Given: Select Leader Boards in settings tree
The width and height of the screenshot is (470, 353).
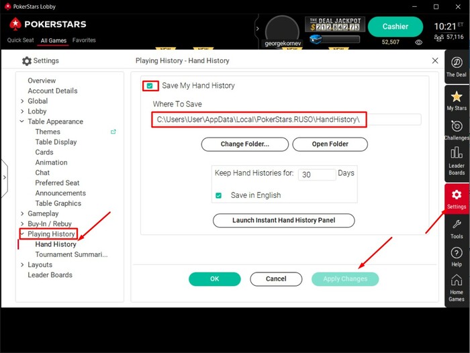Looking at the screenshot, I should click(x=50, y=274).
